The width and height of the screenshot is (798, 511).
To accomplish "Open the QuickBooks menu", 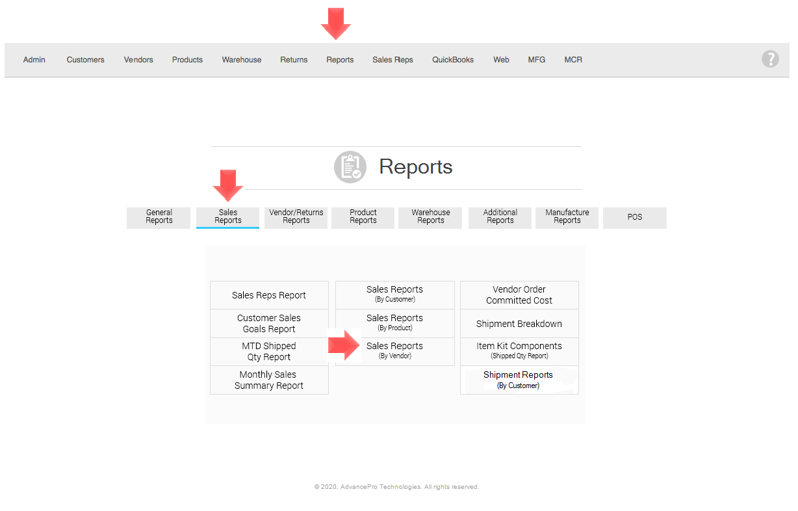I will [x=453, y=60].
